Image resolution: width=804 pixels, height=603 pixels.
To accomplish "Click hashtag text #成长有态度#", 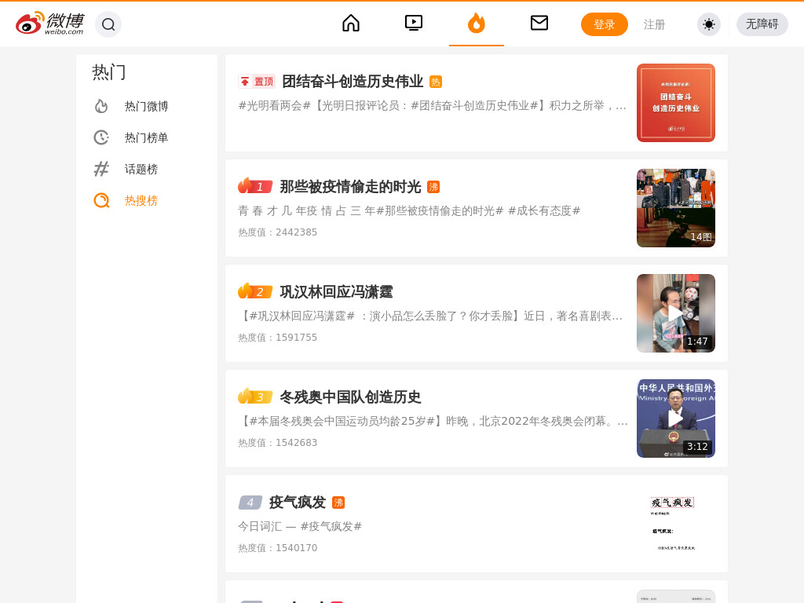I will [544, 210].
